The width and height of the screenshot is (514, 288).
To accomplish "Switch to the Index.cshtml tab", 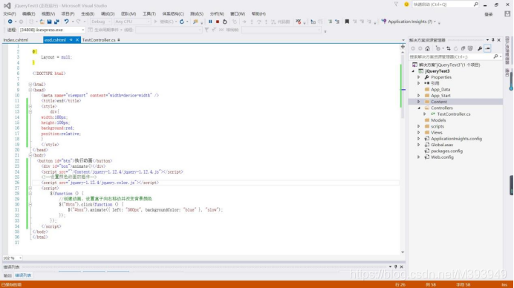I will [16, 40].
